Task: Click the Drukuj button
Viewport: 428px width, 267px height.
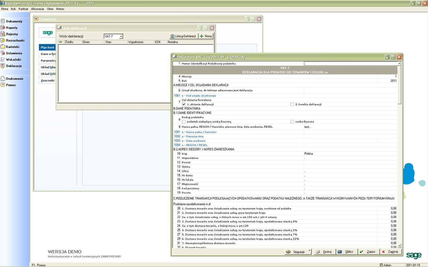Action: [325, 252]
